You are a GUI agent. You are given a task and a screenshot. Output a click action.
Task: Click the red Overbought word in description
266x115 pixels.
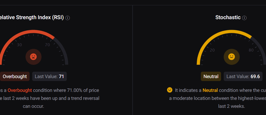pos(20,90)
